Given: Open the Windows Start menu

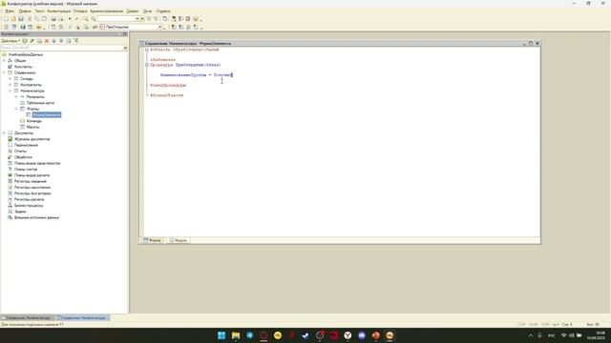Looking at the screenshot, I should (x=221, y=335).
